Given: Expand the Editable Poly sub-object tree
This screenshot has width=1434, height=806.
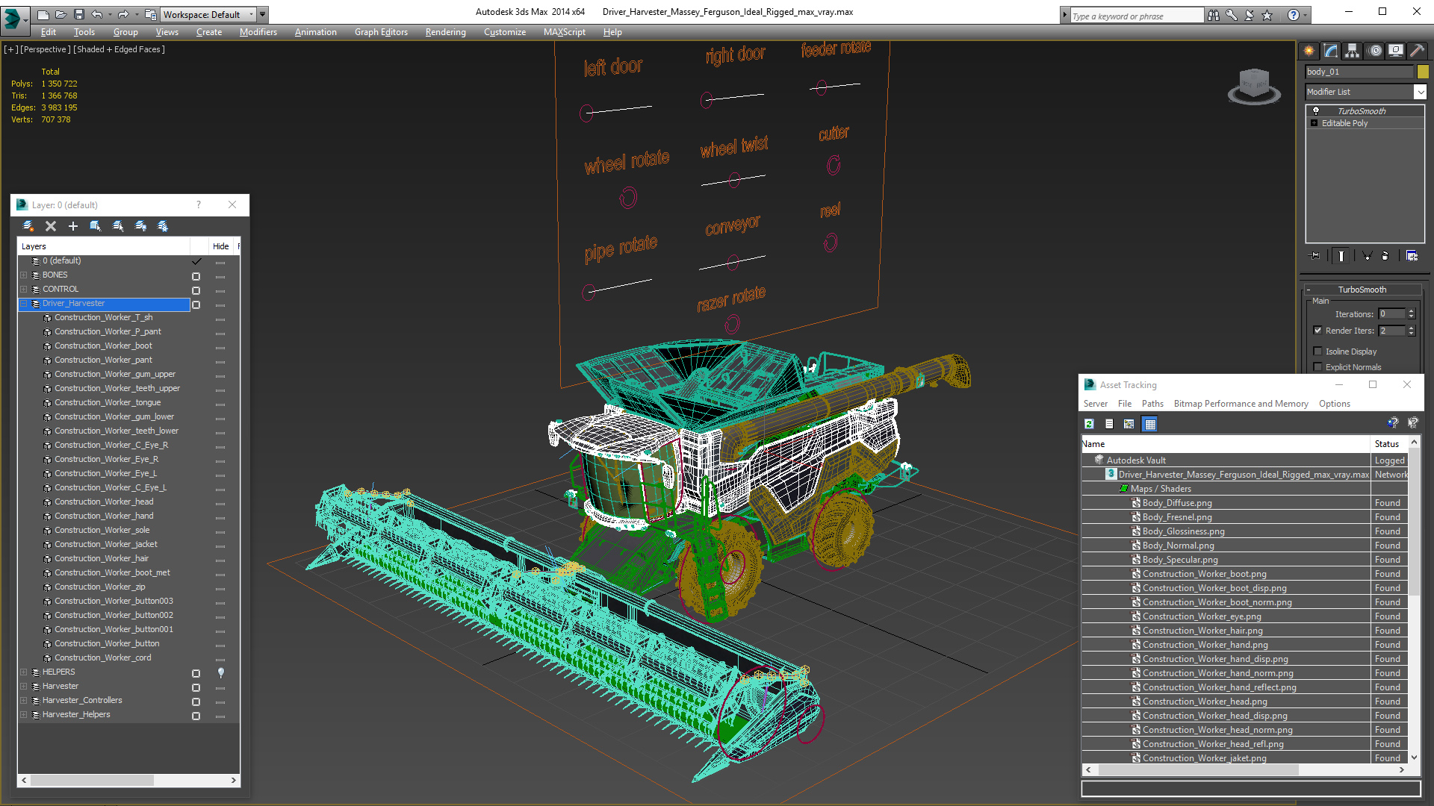Looking at the screenshot, I should click(1314, 123).
